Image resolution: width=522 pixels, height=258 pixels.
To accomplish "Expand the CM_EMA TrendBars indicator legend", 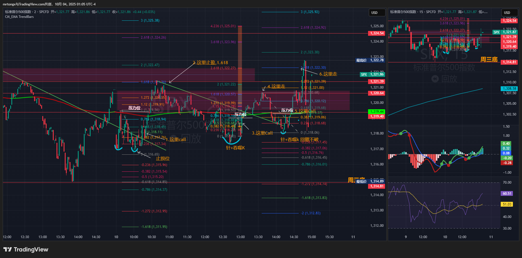I will click(x=19, y=17).
